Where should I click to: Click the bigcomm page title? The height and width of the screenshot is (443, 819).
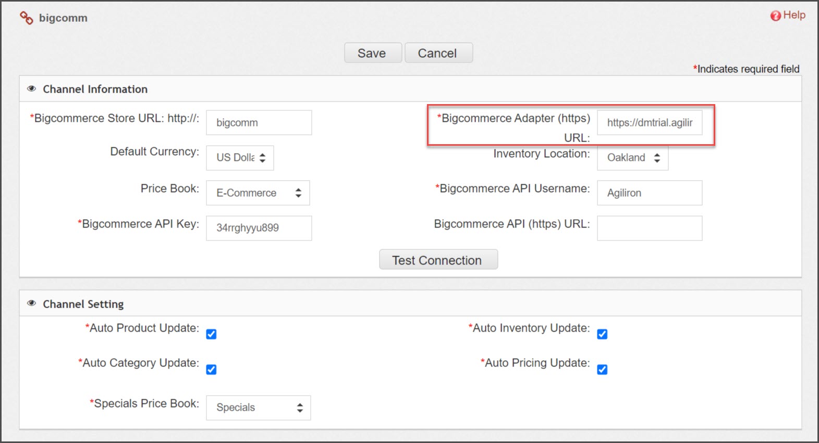63,18
